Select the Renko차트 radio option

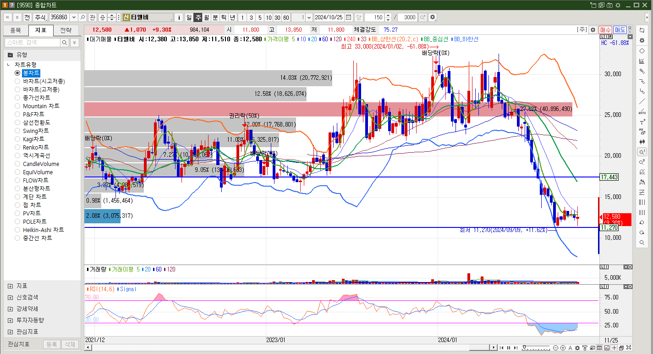[x=18, y=147]
